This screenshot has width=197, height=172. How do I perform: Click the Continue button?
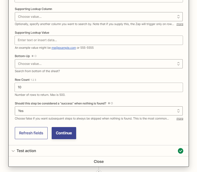pyautogui.click(x=64, y=133)
